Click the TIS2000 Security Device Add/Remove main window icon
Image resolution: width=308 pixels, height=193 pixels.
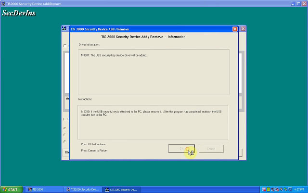(x=3, y=3)
